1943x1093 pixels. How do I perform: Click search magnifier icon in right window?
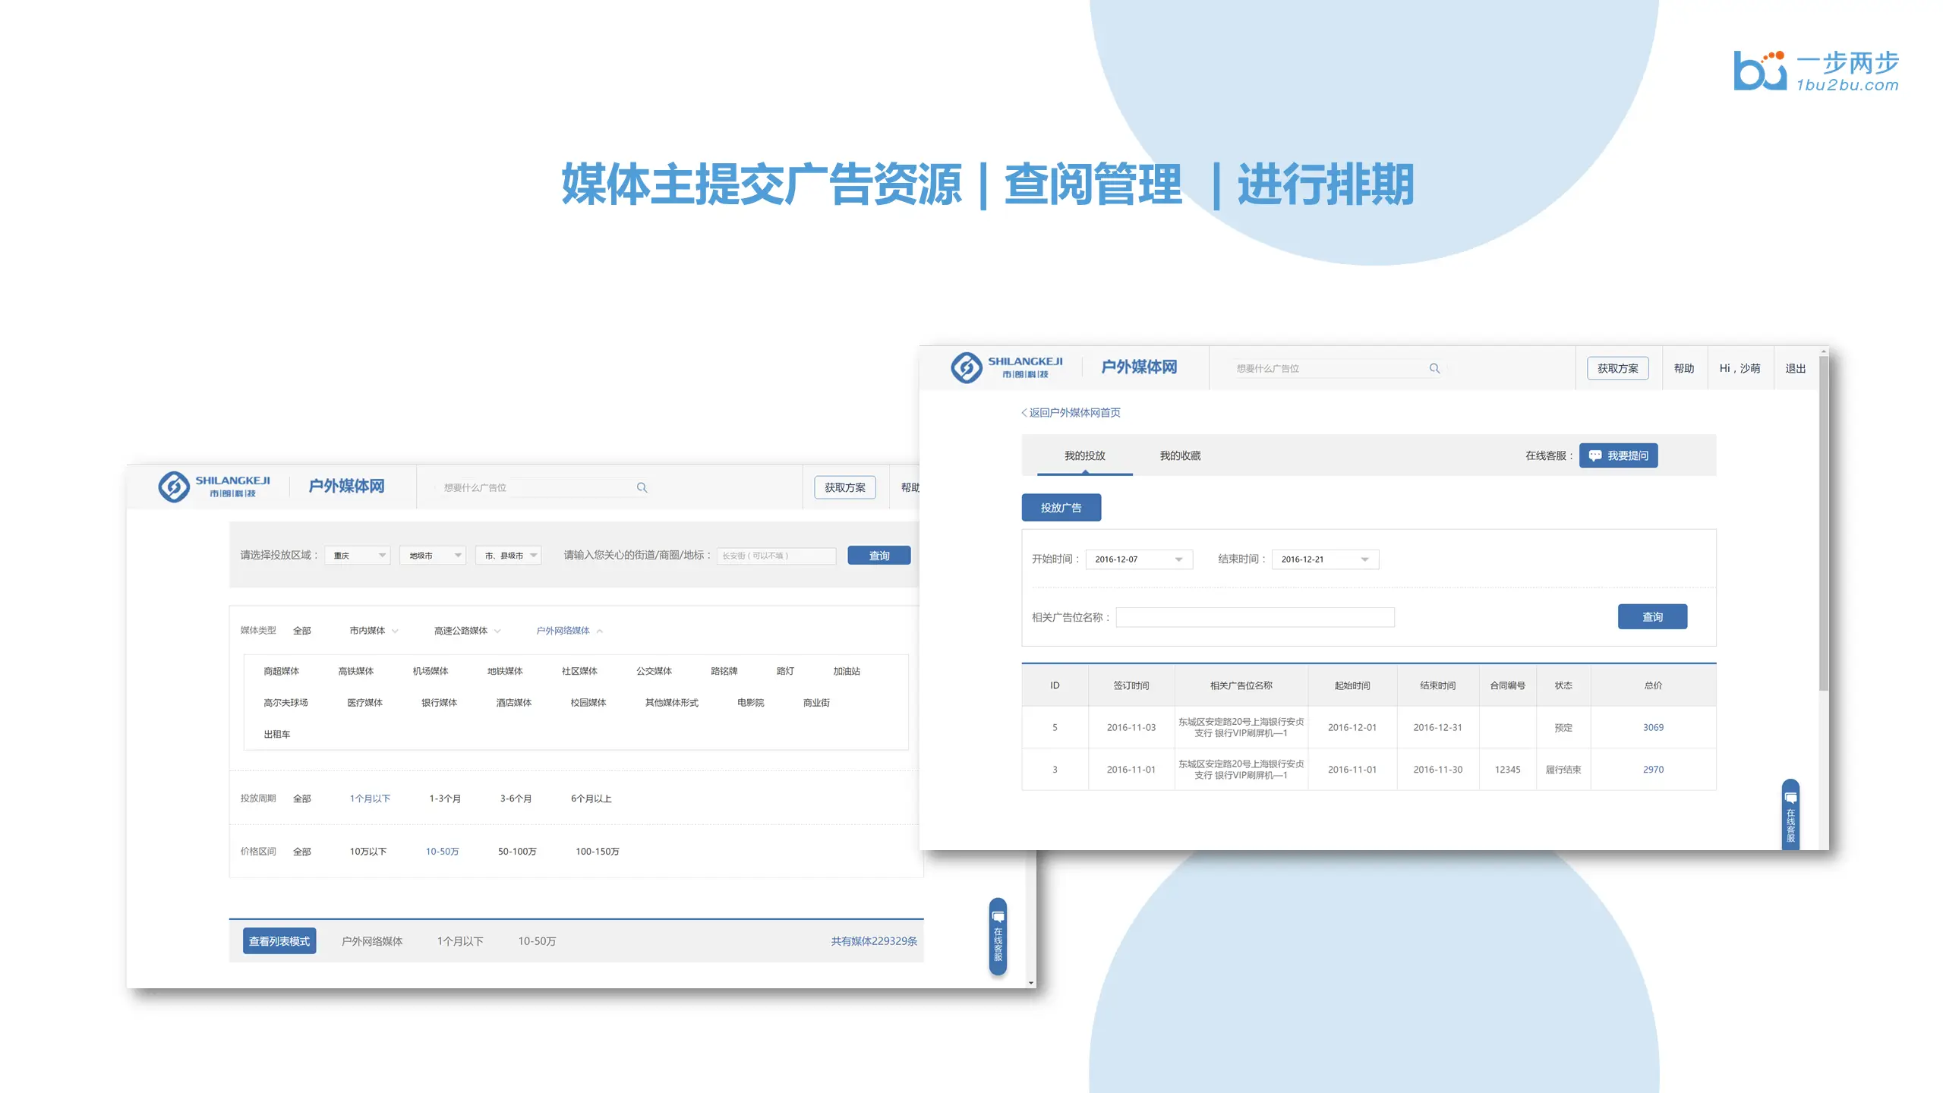coord(1434,368)
